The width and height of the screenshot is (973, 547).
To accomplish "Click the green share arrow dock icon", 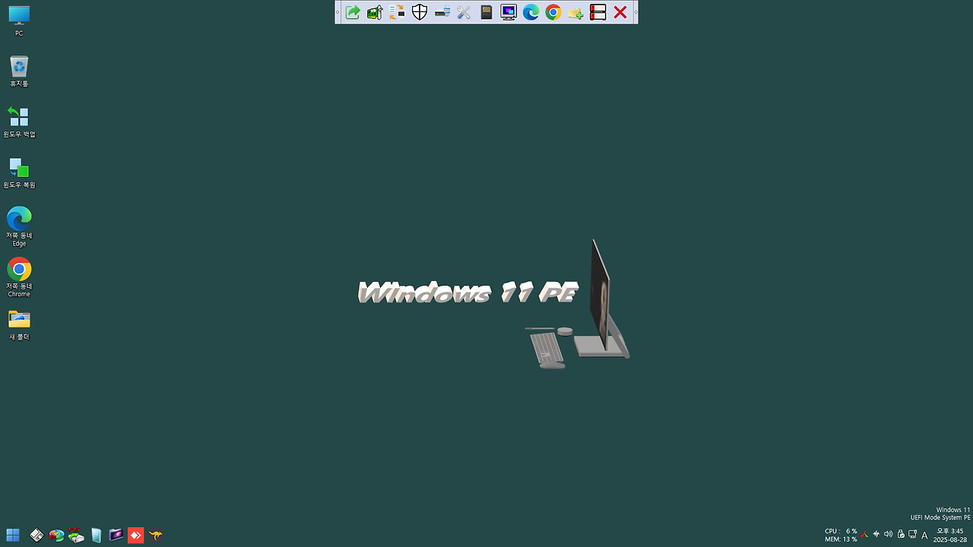I will (353, 12).
